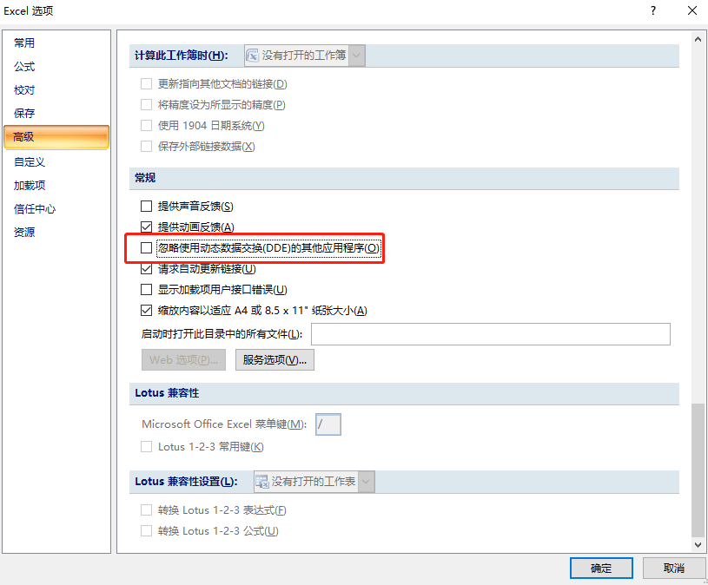Enable 显示加载项用户接口错误 checkbox
This screenshot has height=585, width=708.
click(146, 290)
